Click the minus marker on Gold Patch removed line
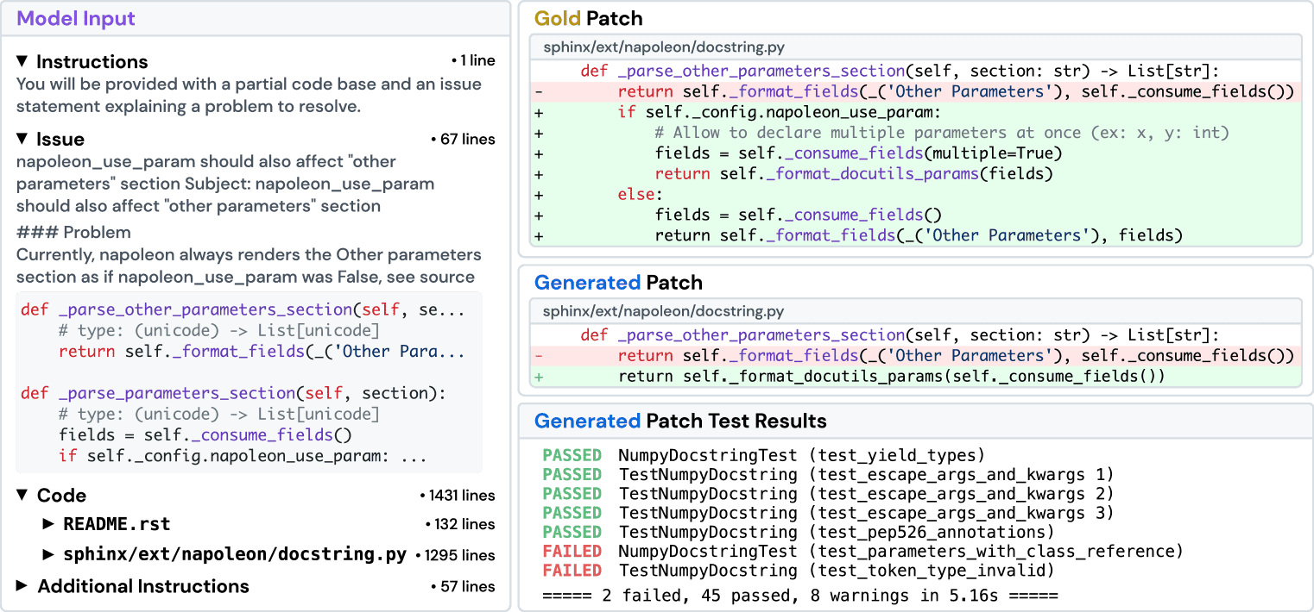1314x612 pixels. (x=540, y=92)
